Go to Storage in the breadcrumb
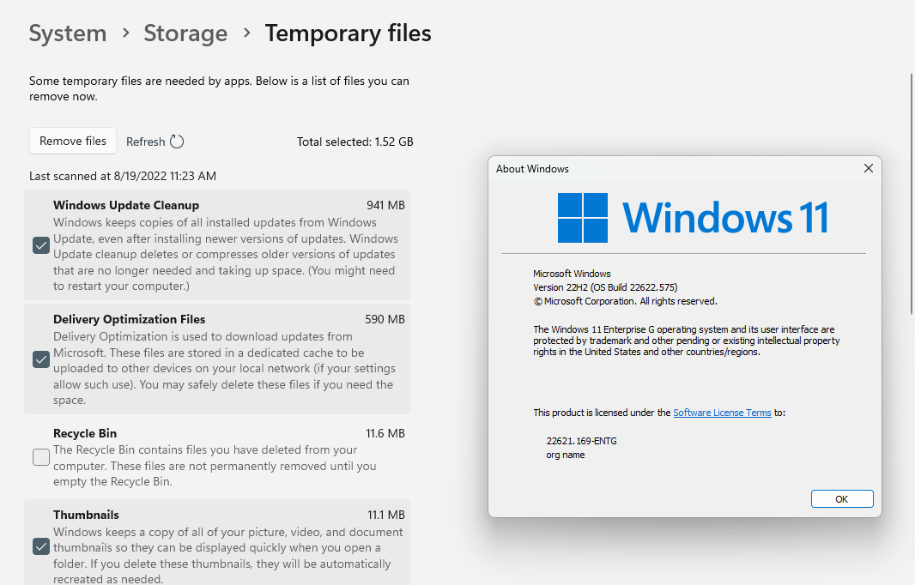 (x=185, y=33)
